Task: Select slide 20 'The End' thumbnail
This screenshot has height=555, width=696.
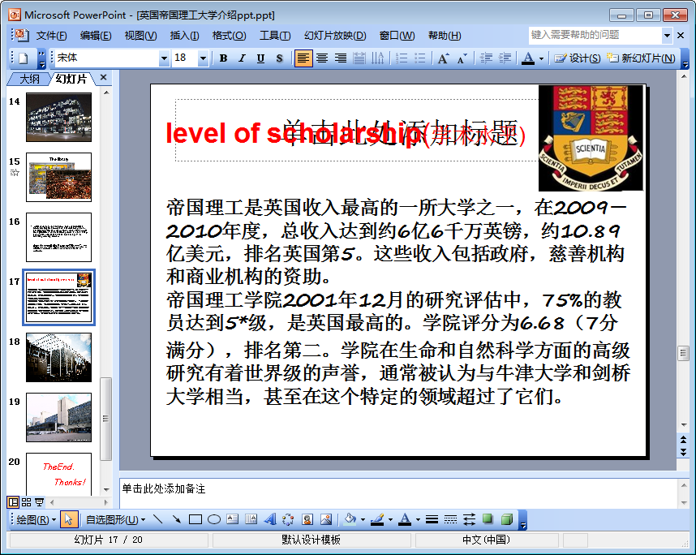Action: coord(58,474)
